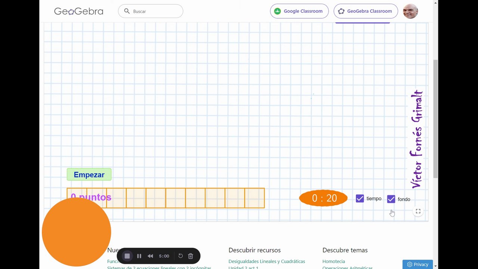Screen dimensions: 478x269
Task: Click the large orange circle webcam bubble
Action: coord(77,232)
